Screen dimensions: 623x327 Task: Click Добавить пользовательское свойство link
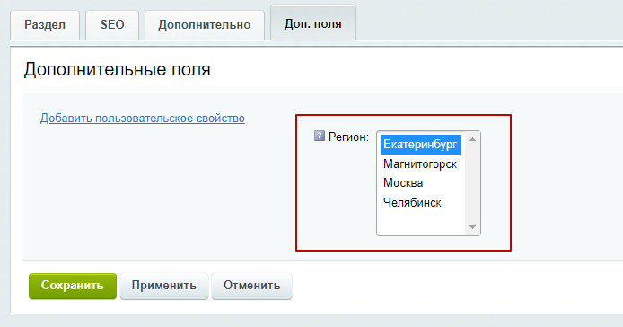[x=142, y=119]
